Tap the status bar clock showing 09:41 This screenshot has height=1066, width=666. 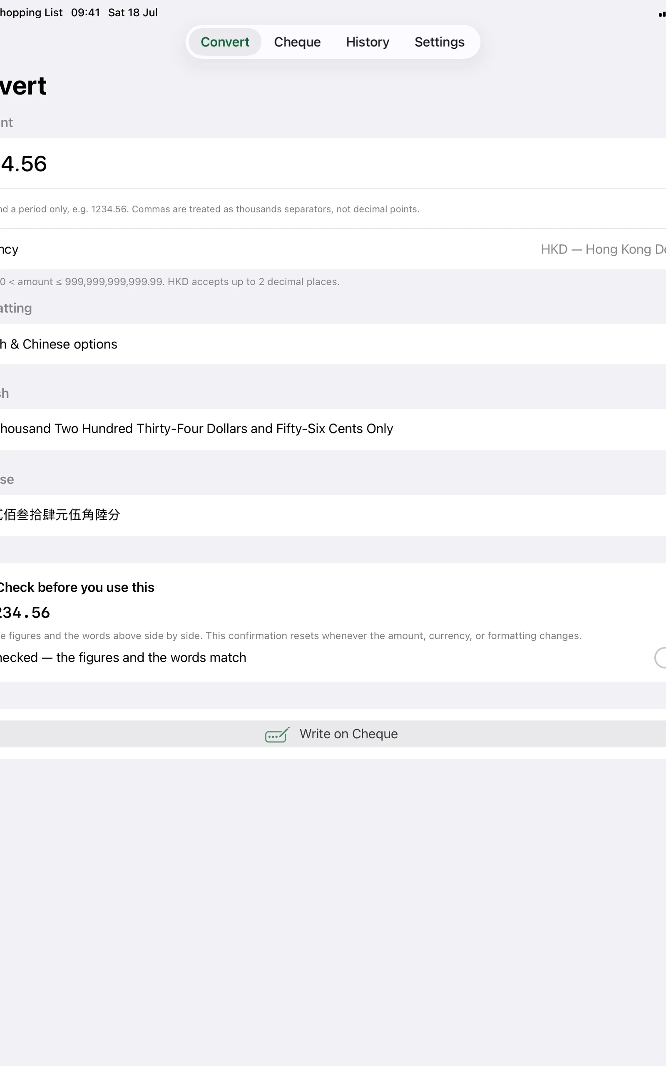pyautogui.click(x=85, y=12)
